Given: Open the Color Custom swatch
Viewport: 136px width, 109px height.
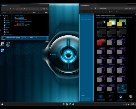Looking at the screenshot, I should tap(111, 98).
